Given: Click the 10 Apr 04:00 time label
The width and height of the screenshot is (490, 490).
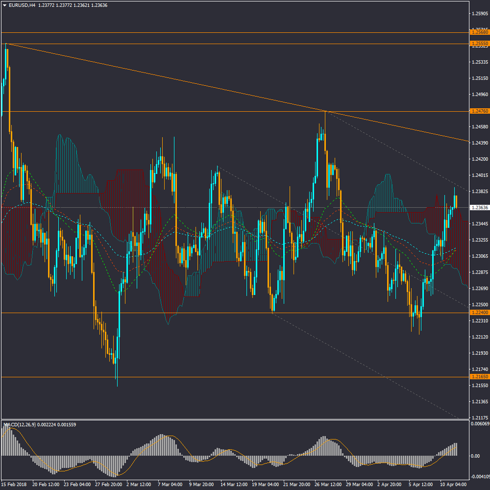Looking at the screenshot, I should (453, 484).
